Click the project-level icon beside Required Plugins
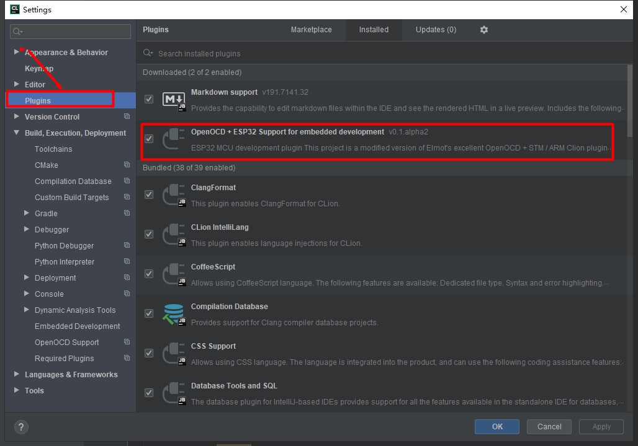The height and width of the screenshot is (446, 638). 127,358
